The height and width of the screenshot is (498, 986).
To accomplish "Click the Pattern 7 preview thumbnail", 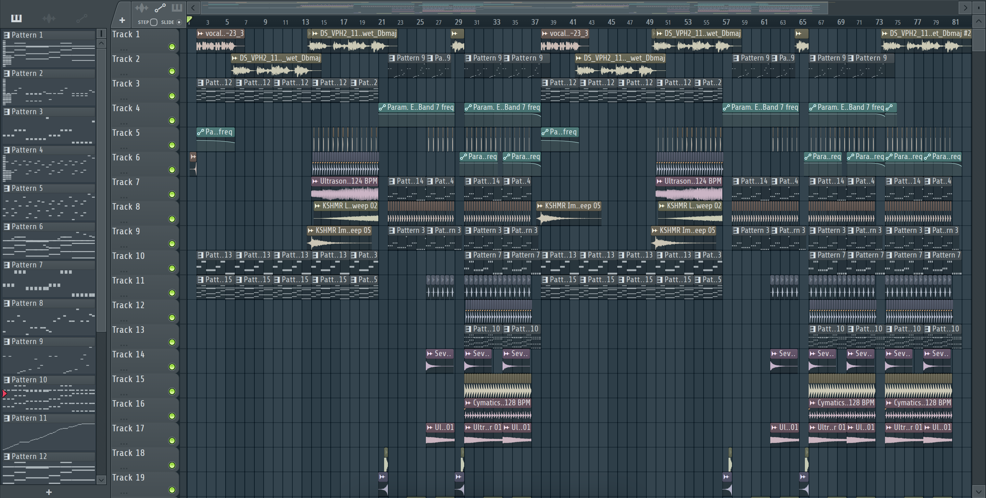I will (x=49, y=284).
